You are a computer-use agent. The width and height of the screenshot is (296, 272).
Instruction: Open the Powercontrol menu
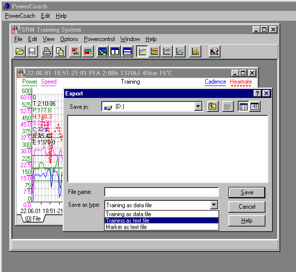click(99, 39)
